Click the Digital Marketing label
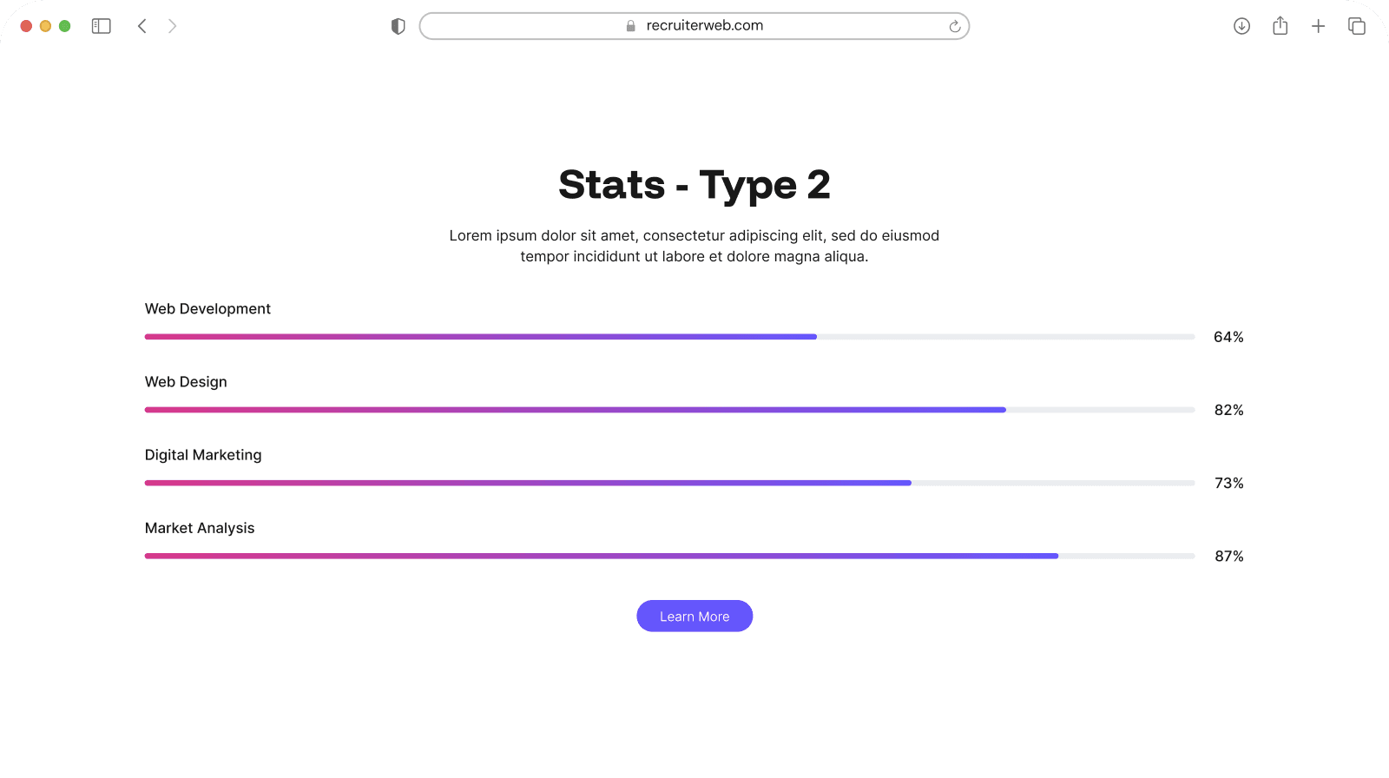Image resolution: width=1389 pixels, height=778 pixels. point(203,454)
